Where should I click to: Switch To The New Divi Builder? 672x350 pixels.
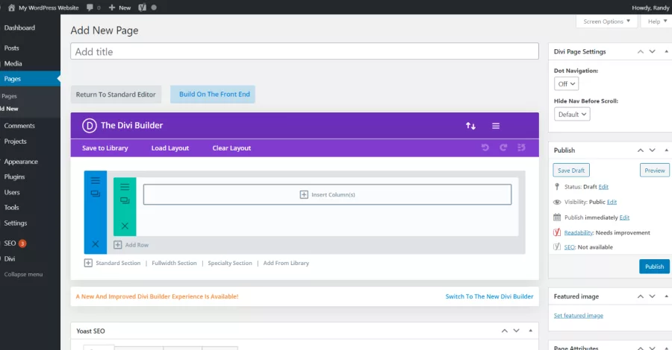tap(489, 296)
